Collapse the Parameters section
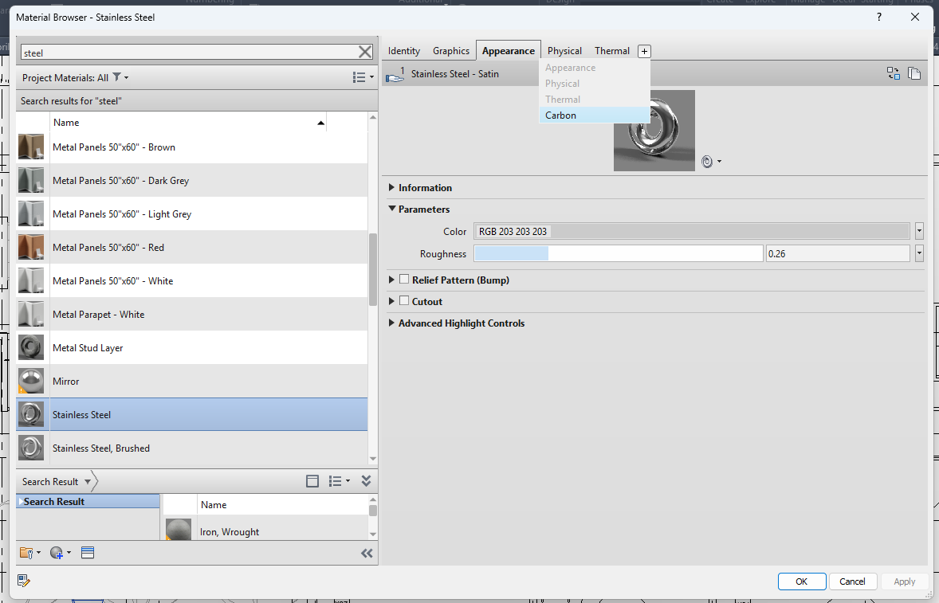This screenshot has height=603, width=939. [x=391, y=209]
